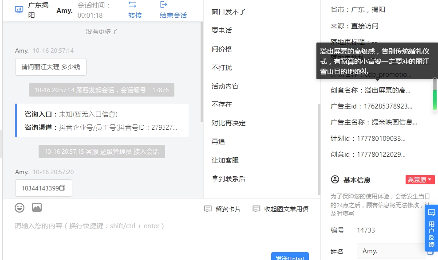This screenshot has height=260, width=438.
Task: Click the computer monitor device icon
Action: point(19,10)
